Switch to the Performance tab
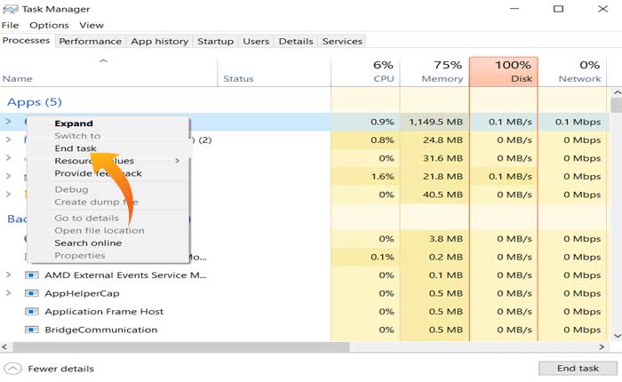This screenshot has height=382, width=622. coord(91,41)
